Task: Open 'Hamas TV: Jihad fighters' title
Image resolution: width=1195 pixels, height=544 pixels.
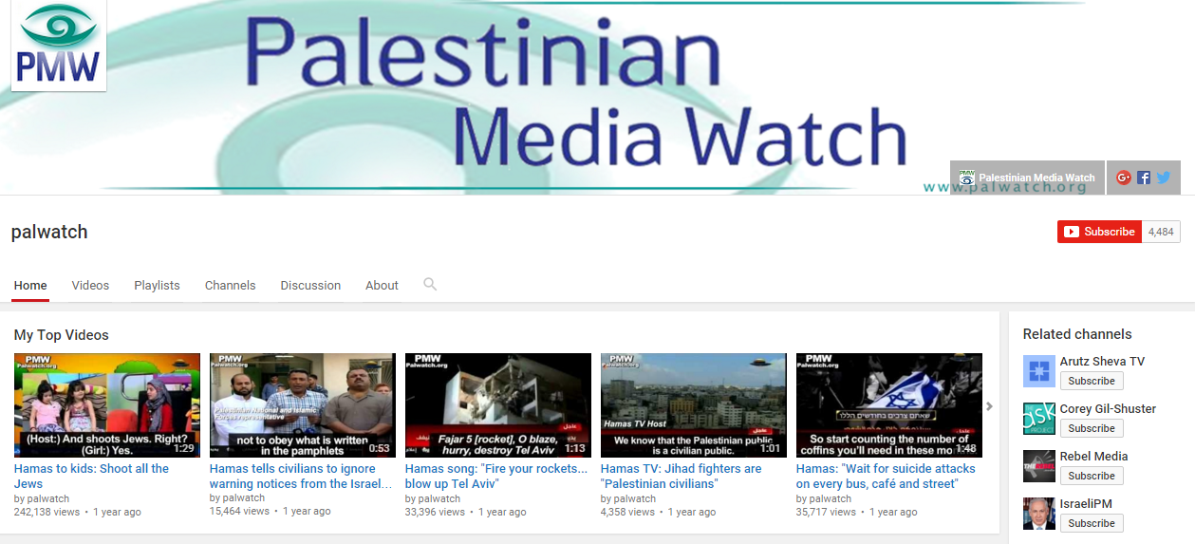Action: [x=682, y=476]
